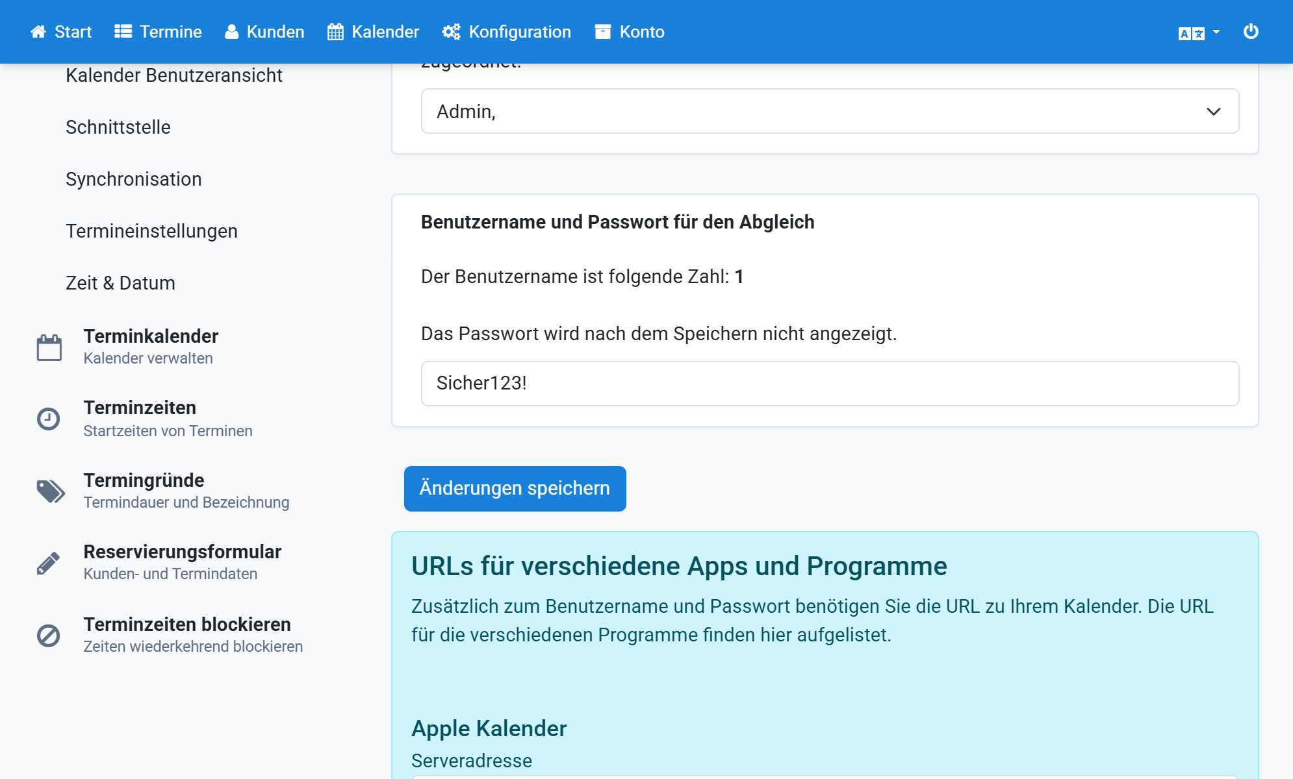1293x779 pixels.
Task: Click the 'Kunden- und Termindaten' subtitle
Action: 170,574
